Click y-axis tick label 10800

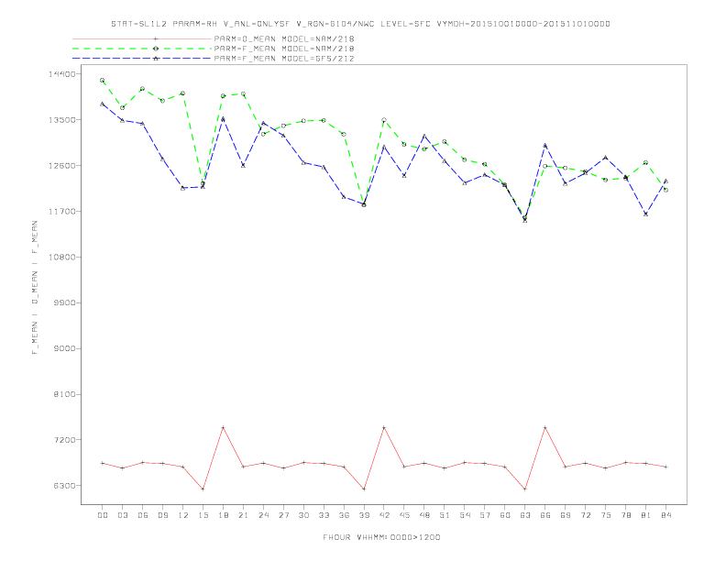61,258
